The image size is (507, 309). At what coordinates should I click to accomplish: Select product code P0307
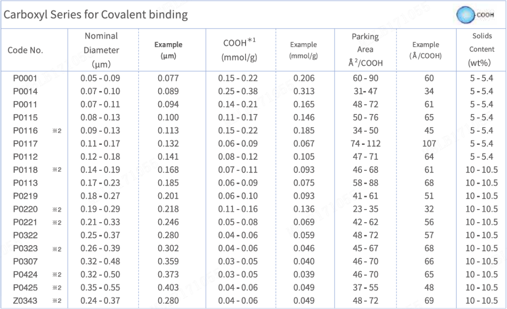[25, 262]
